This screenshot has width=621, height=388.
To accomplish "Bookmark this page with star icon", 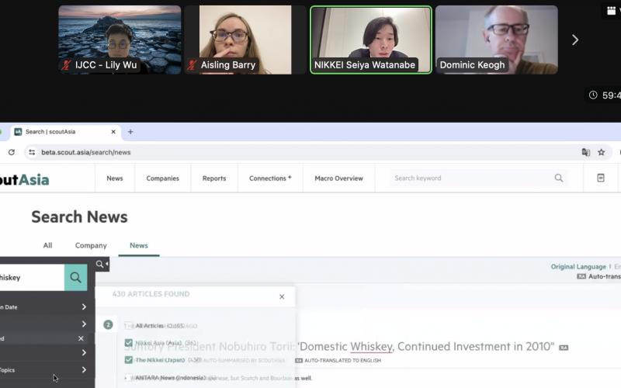I will click(x=601, y=152).
